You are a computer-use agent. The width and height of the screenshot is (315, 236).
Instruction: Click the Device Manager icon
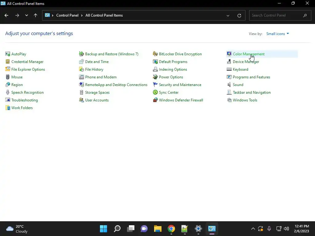229,61
